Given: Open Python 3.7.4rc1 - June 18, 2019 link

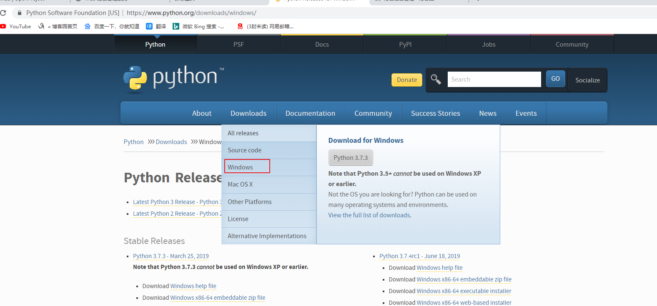Looking at the screenshot, I should point(420,256).
